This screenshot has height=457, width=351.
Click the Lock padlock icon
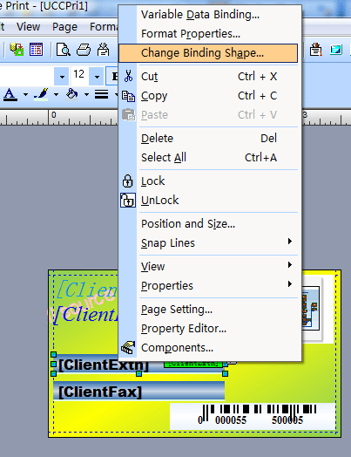[x=127, y=181]
